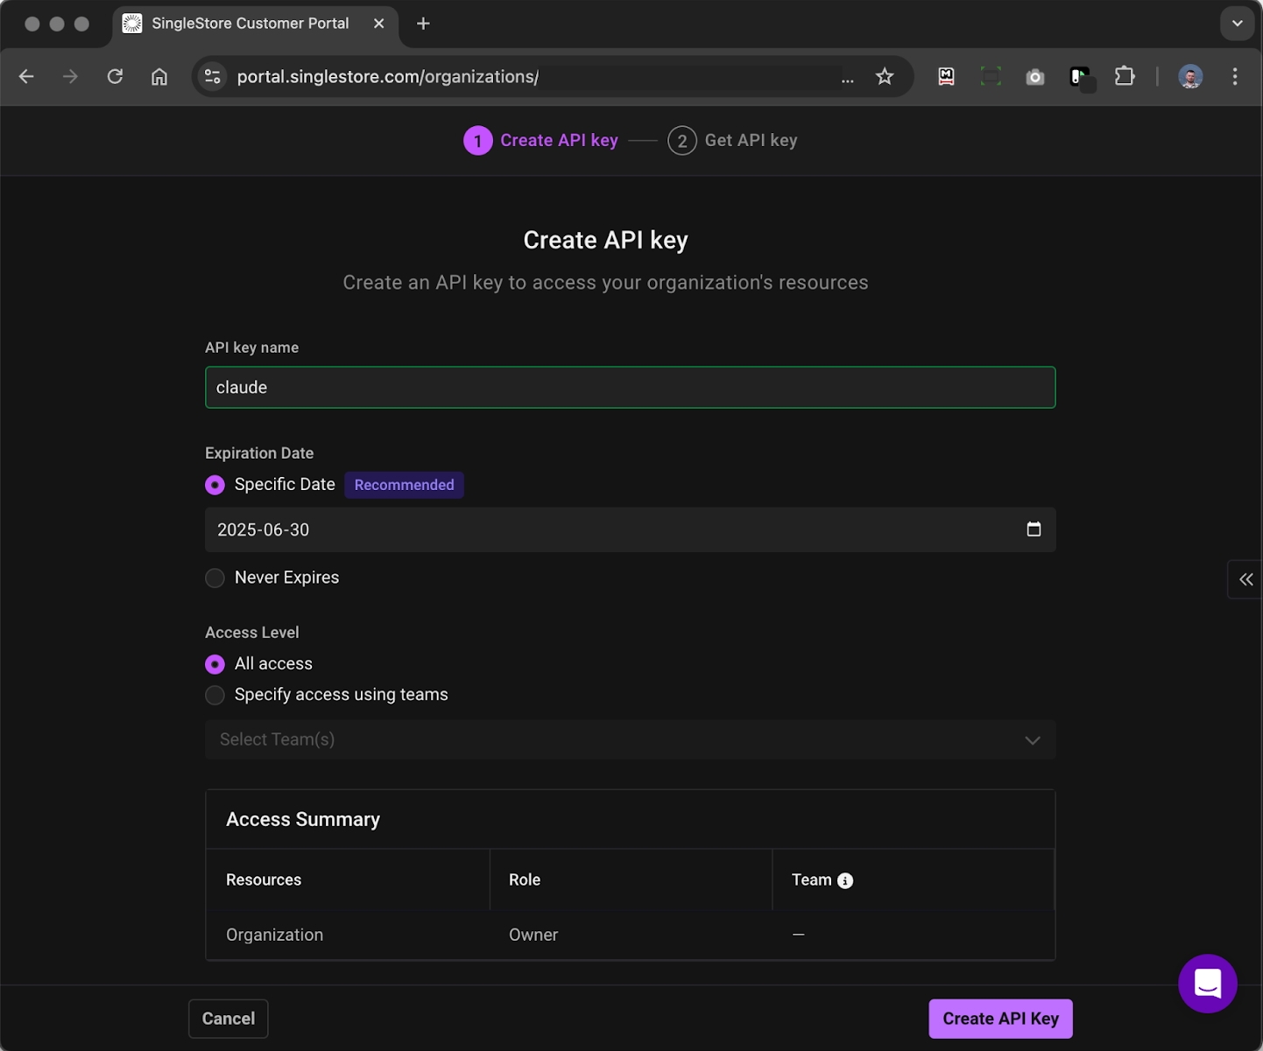Select the Specific Date expiration option
This screenshot has height=1051, width=1263.
point(215,485)
